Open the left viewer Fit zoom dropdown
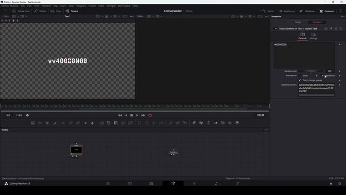 coord(6,16)
